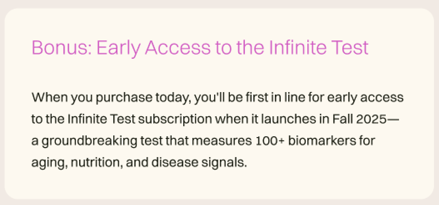Click the pink "Bonus: Early Access" heading
Screen dimensions: 439x205
[200, 48]
